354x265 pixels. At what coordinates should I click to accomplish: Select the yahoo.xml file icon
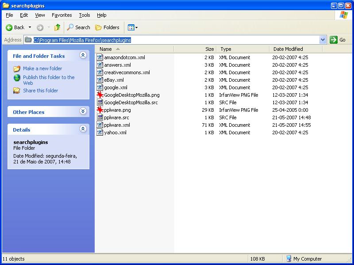click(100, 132)
